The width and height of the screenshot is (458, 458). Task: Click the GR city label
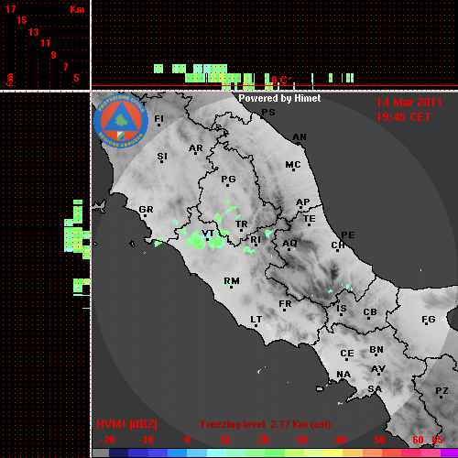[146, 210]
